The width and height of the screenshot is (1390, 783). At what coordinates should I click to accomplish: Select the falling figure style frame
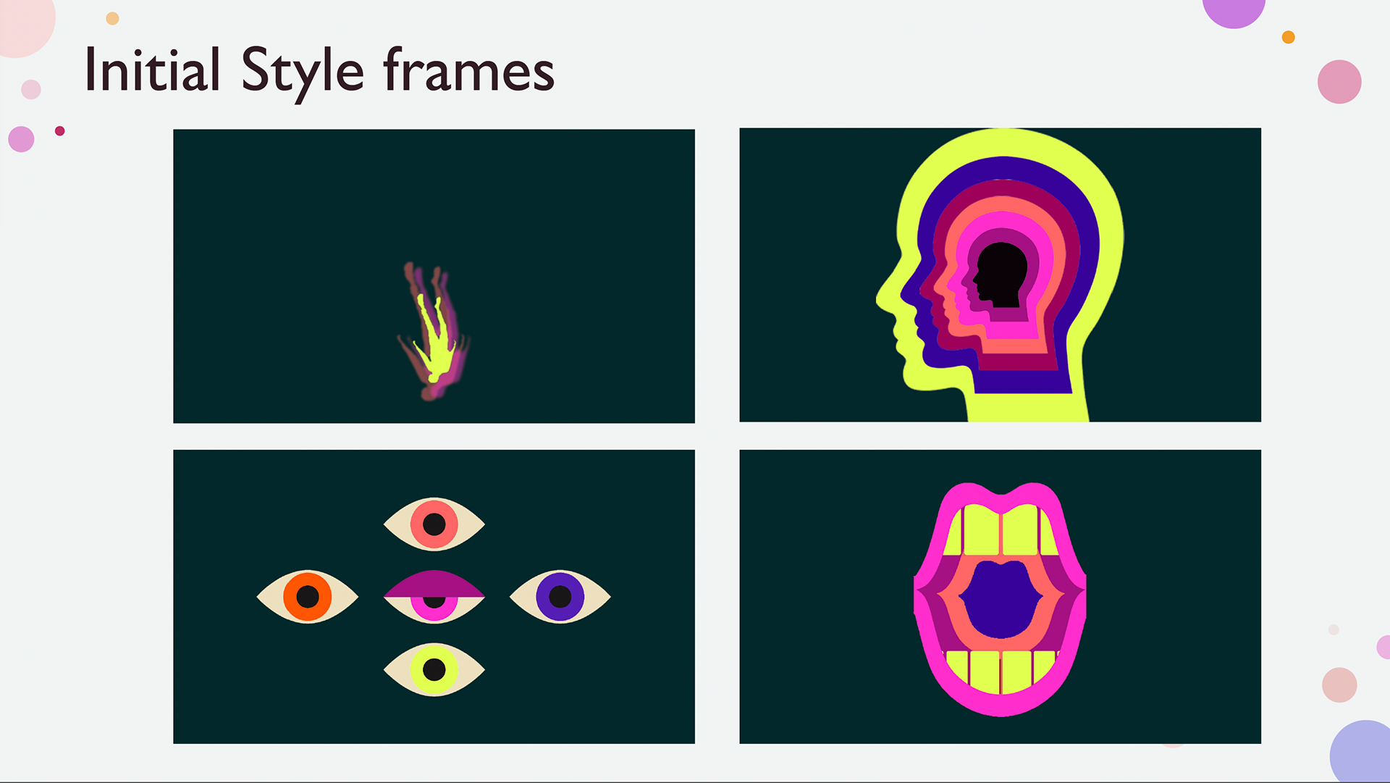click(434, 276)
